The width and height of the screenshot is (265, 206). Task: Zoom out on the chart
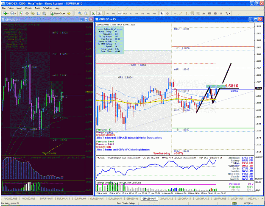pos(86,13)
